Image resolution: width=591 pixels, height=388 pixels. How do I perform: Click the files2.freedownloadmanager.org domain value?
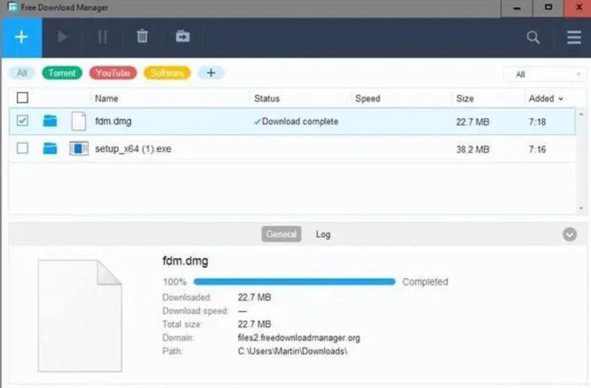pyautogui.click(x=299, y=338)
